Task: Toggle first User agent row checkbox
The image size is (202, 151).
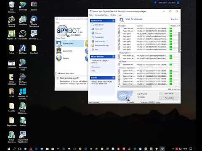Action: tap(119, 34)
